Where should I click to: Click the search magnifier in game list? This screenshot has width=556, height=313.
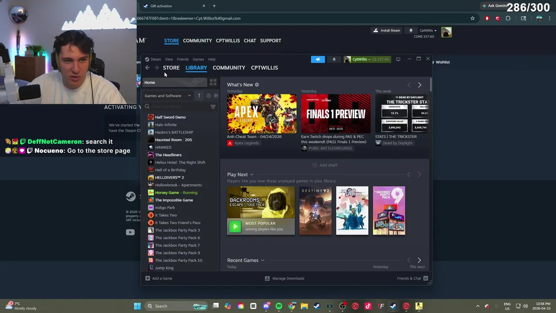point(147,107)
